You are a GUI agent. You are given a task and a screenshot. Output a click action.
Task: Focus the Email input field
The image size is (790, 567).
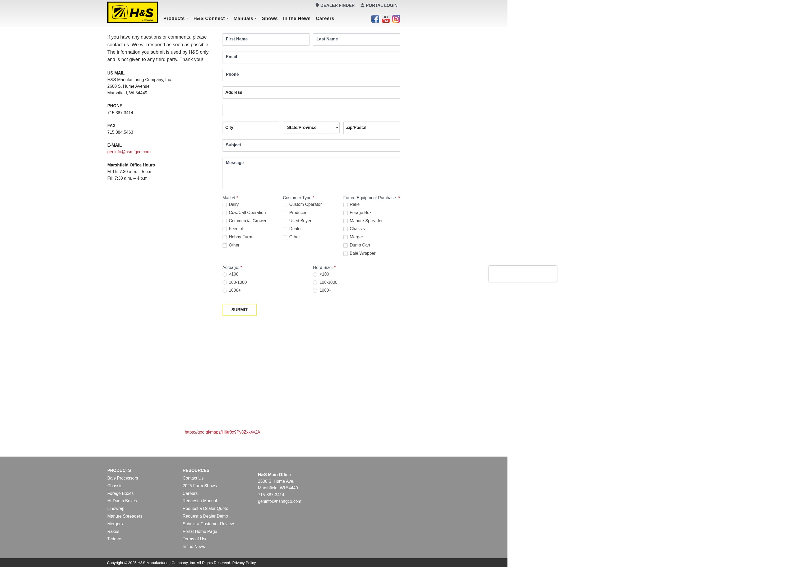311,57
